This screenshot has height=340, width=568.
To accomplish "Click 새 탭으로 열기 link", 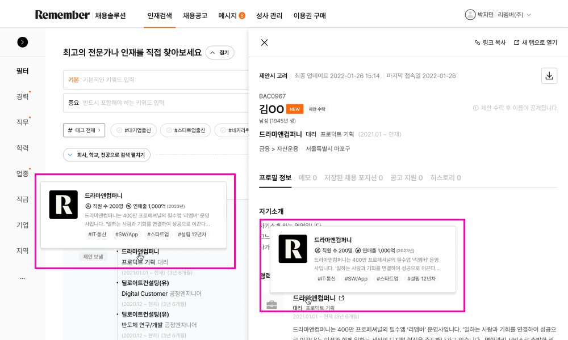I will pos(536,42).
